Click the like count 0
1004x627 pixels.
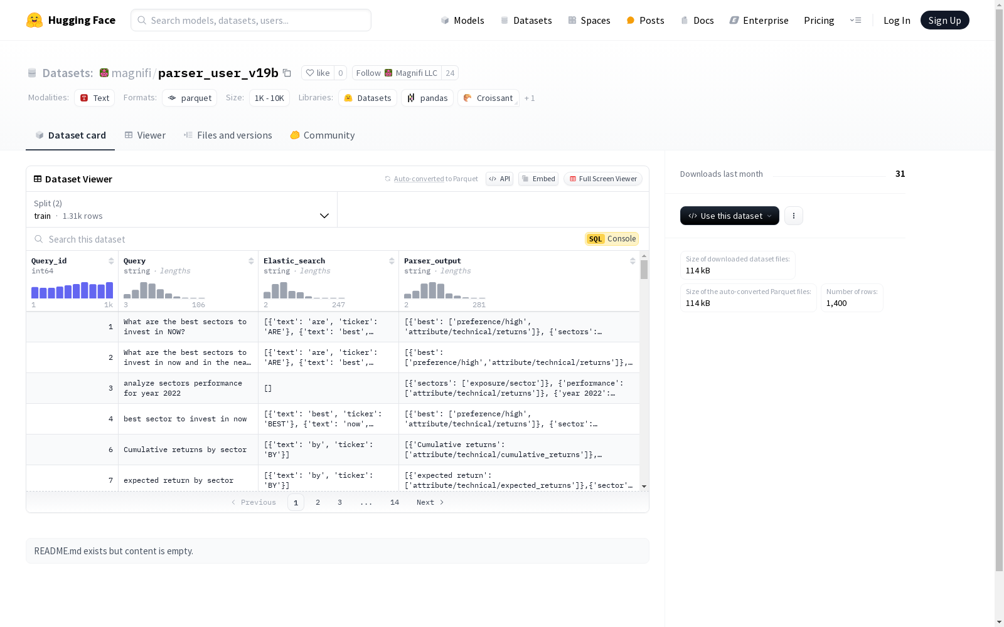coord(341,73)
